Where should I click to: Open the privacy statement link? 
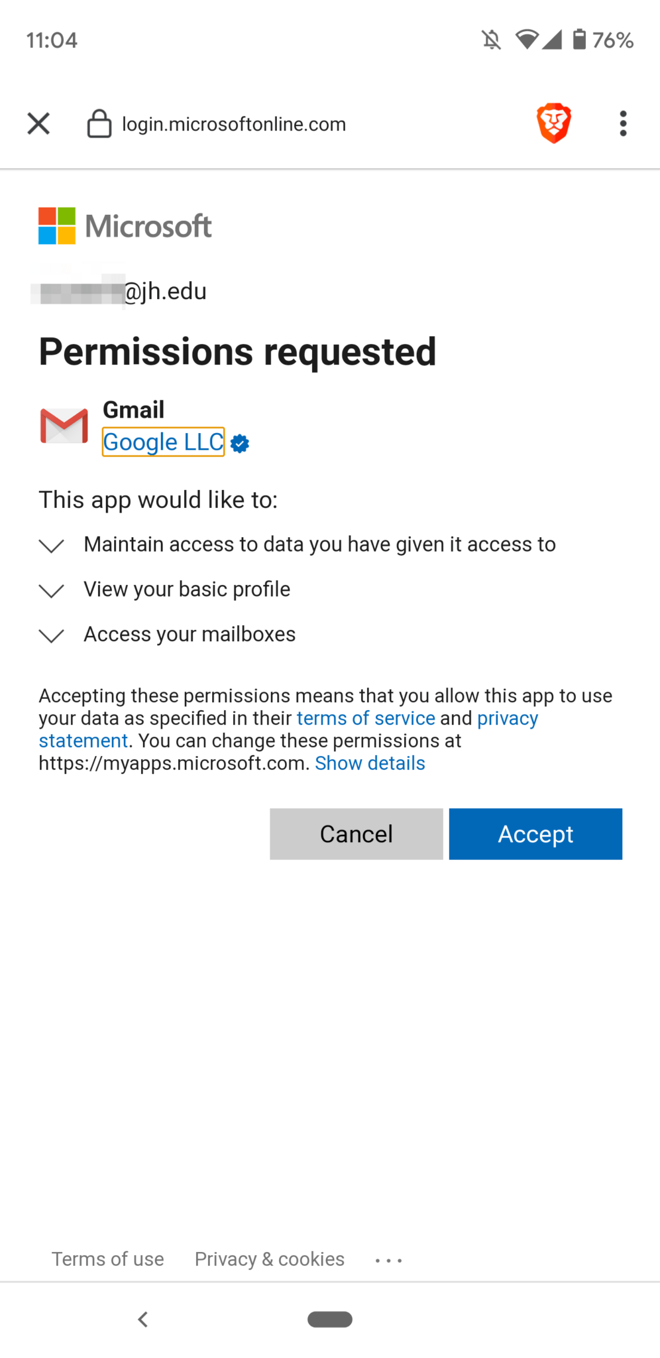tap(288, 729)
